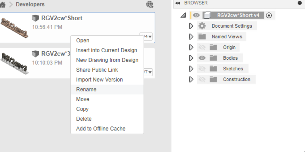Click the collapse Browser panel arrows
Screen dimensions: 305x152
pyautogui.click(x=178, y=3)
